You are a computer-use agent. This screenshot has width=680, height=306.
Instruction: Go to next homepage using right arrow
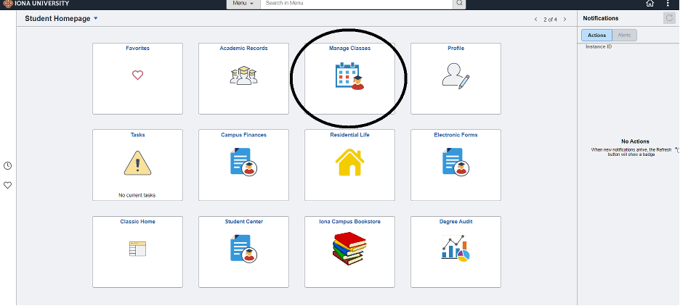point(565,19)
